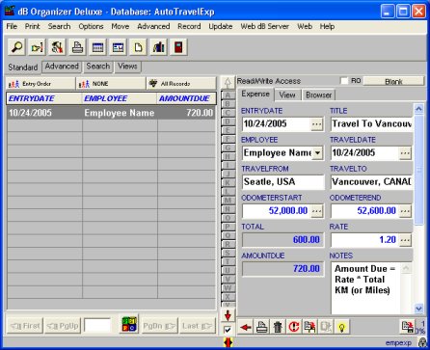Open the Record menu
Screen dimensions: 430x350
[189, 26]
